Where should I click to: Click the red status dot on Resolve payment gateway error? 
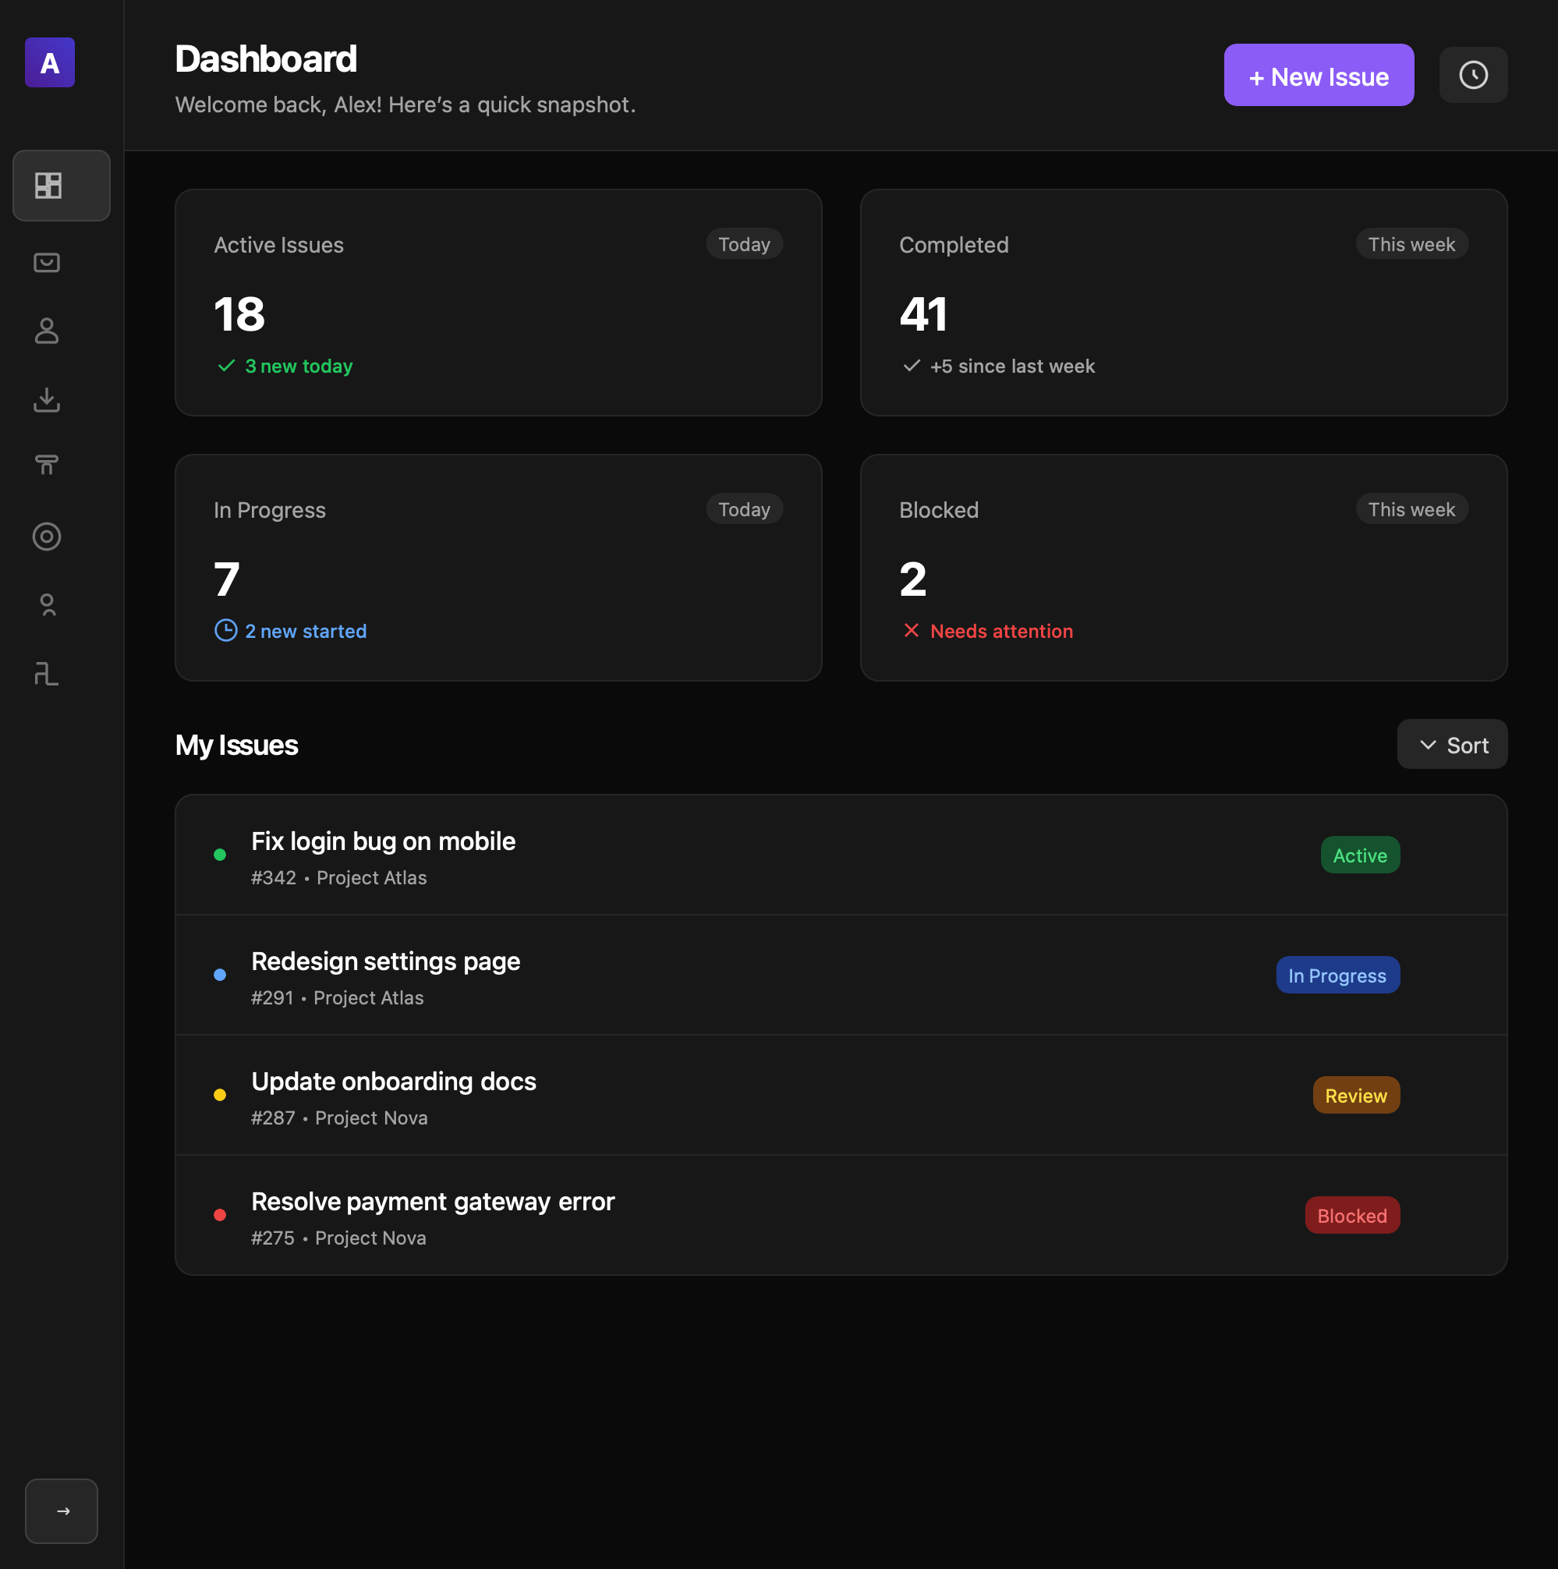219,1215
